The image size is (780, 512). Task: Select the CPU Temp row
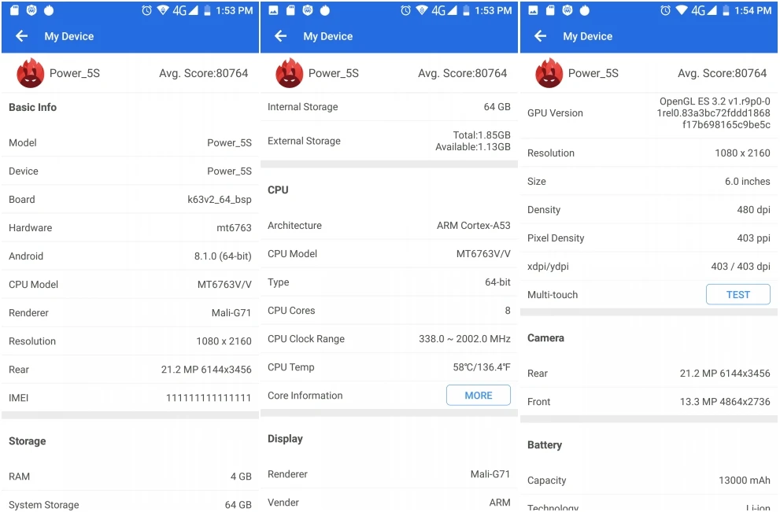click(x=389, y=367)
